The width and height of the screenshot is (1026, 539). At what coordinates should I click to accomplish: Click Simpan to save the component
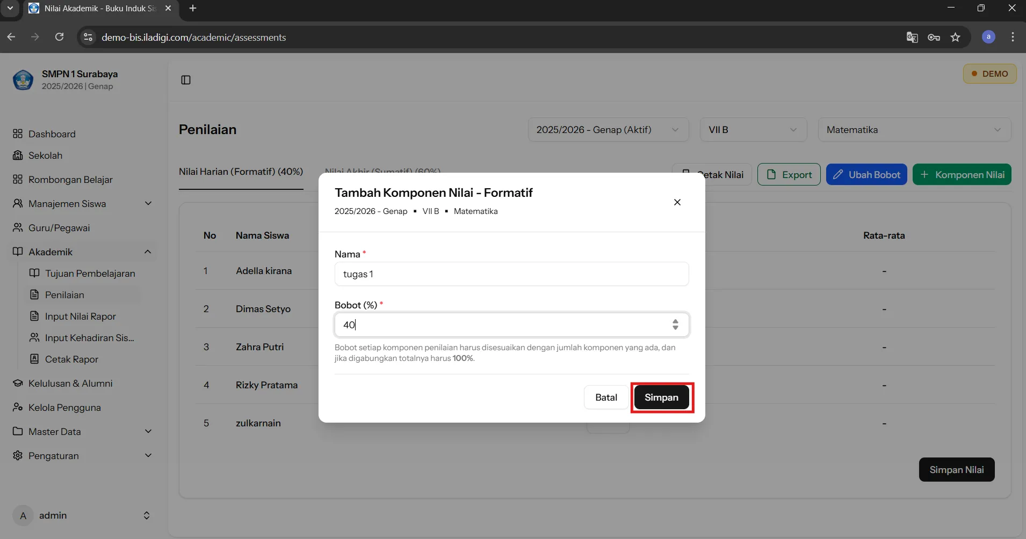click(x=662, y=397)
